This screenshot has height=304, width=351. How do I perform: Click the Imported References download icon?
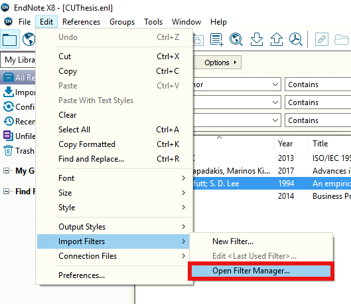tap(8, 92)
